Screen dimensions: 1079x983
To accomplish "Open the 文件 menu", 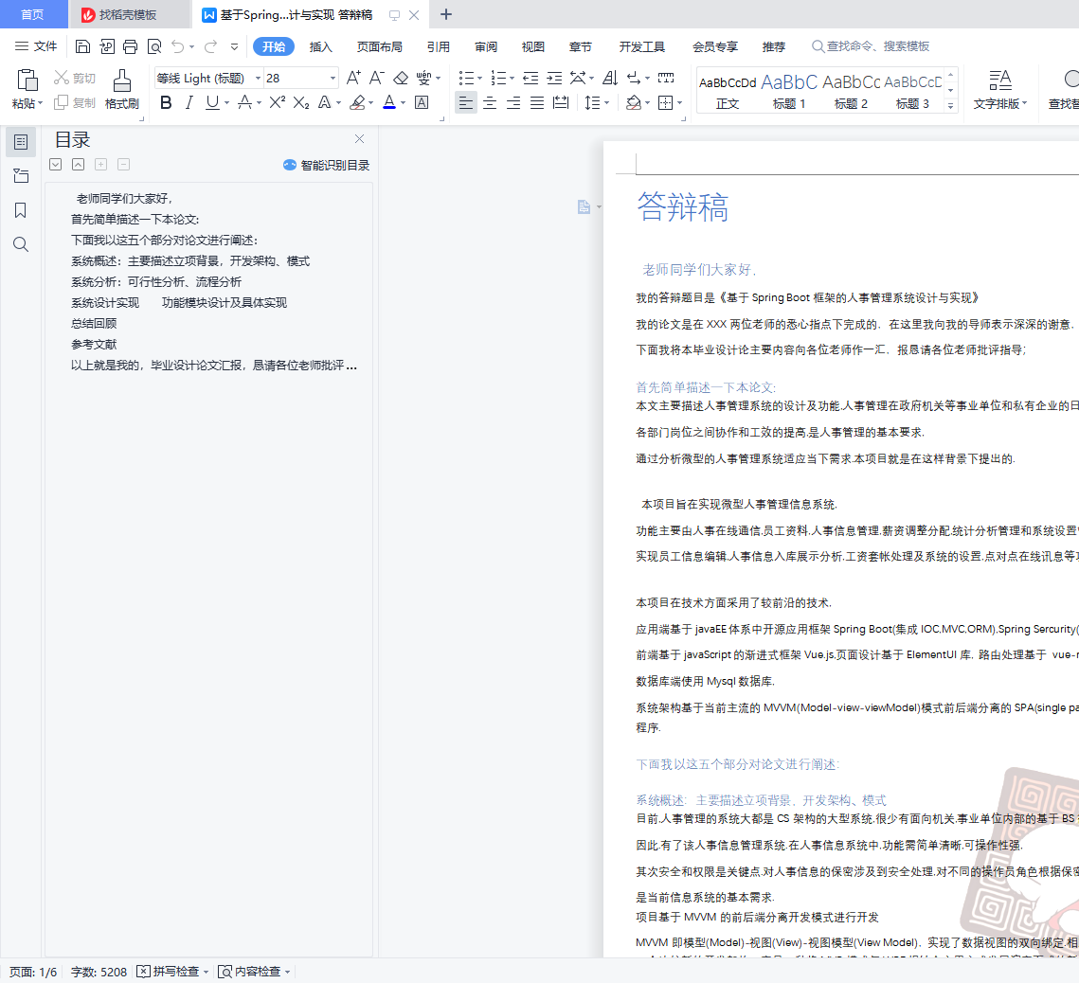I will [x=36, y=46].
